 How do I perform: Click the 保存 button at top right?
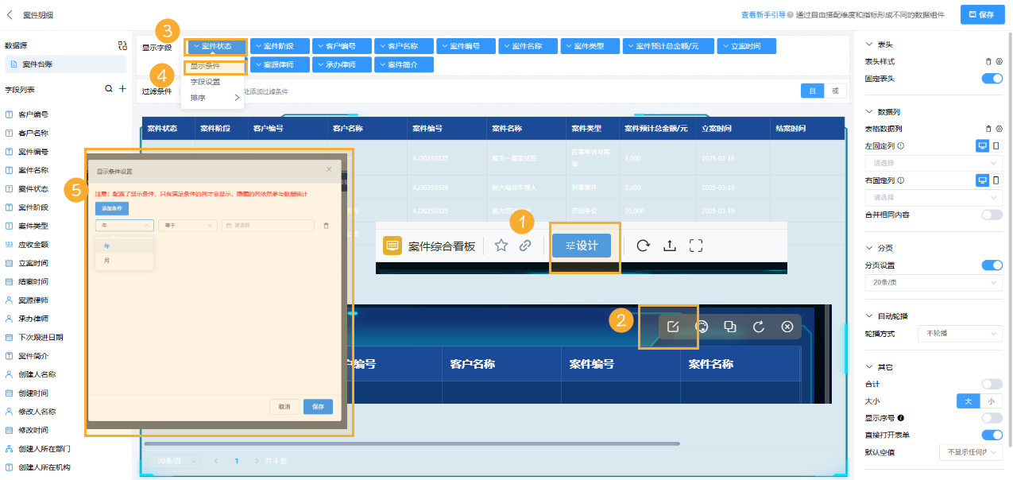click(981, 14)
